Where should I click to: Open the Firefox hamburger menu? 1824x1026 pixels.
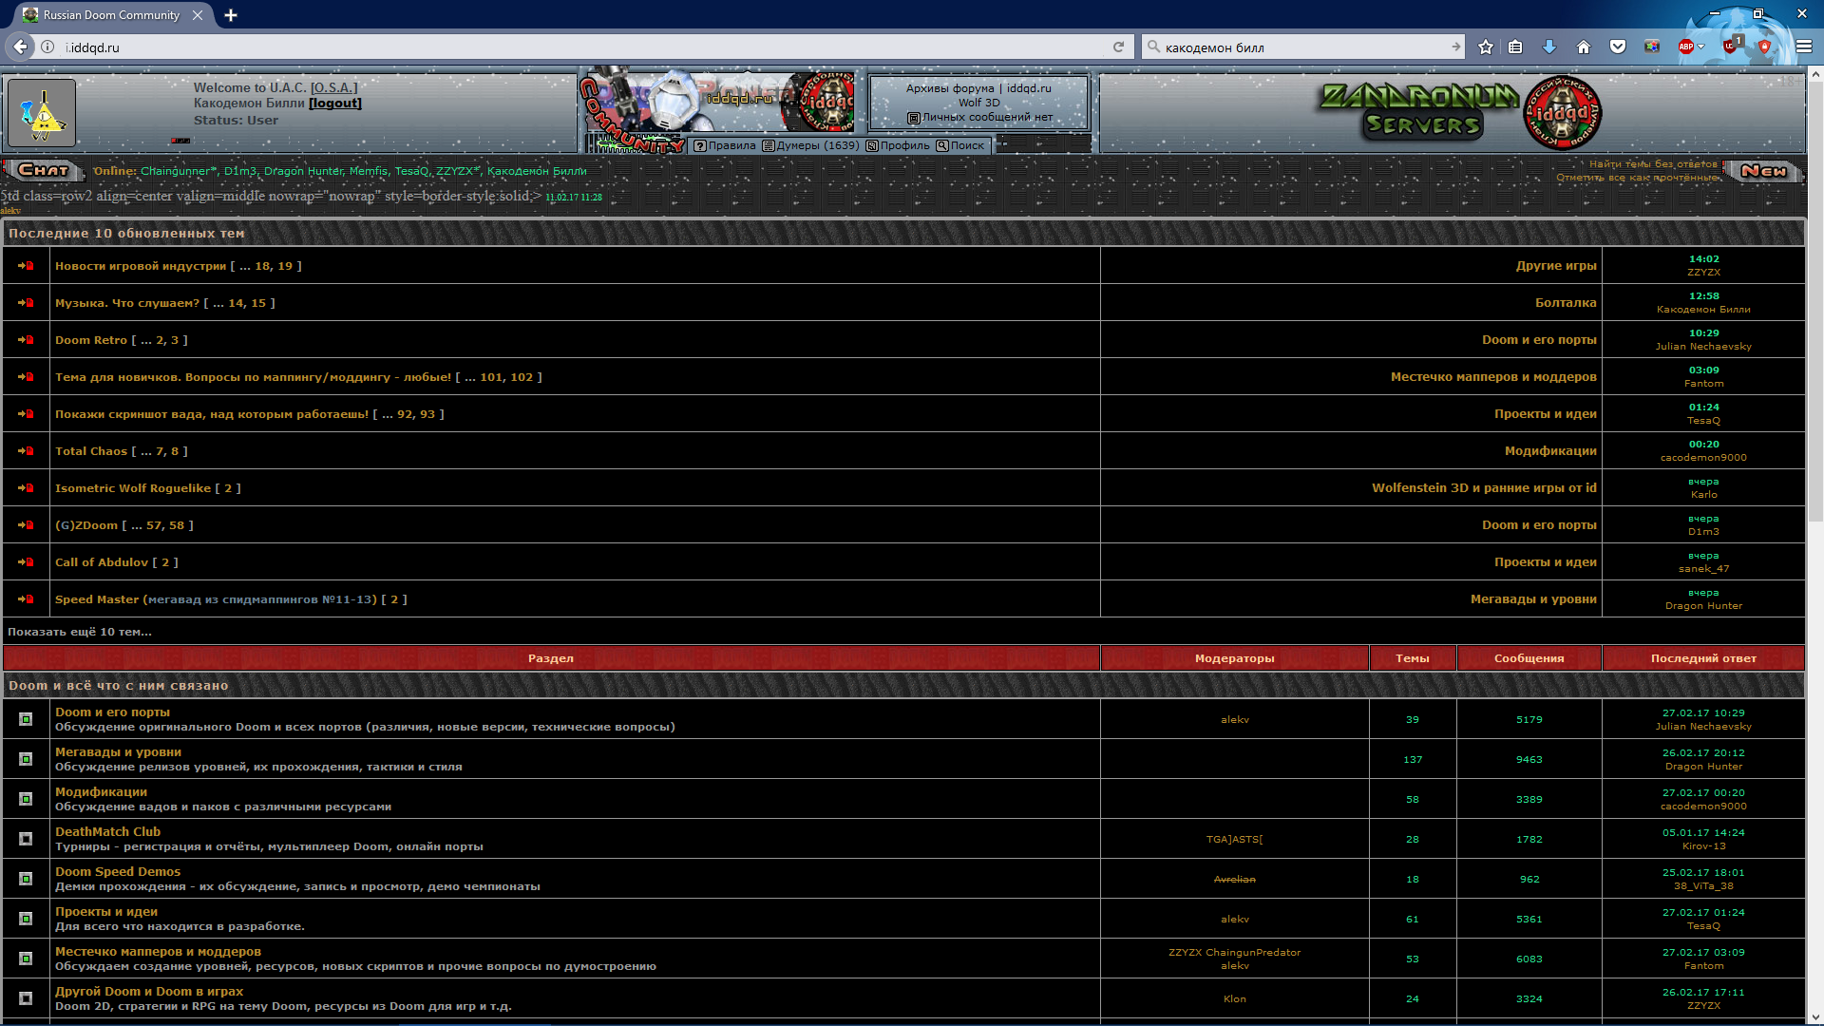tap(1803, 47)
